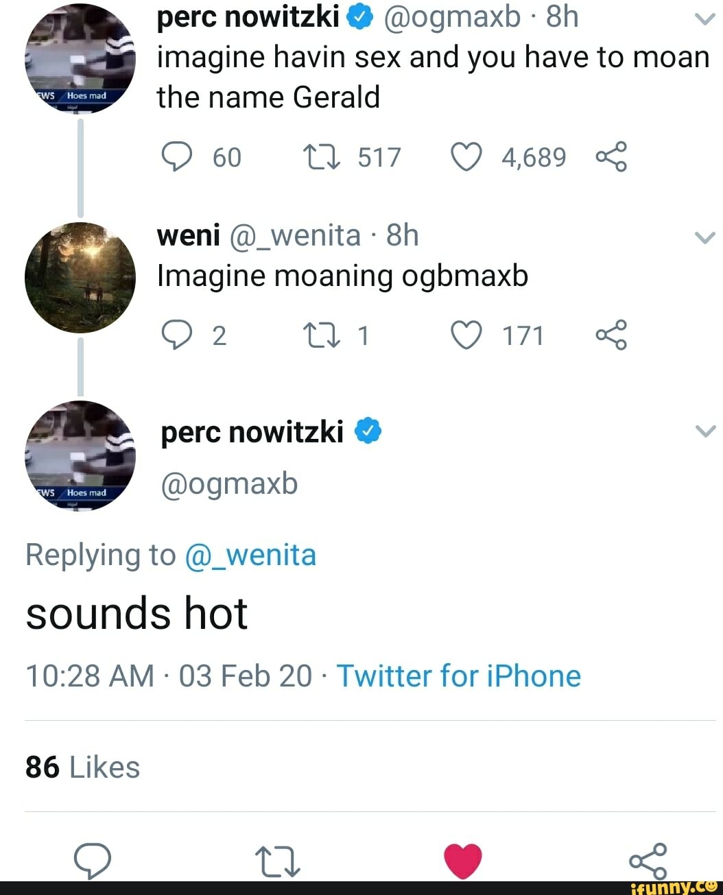Unlike the 'sounds hot' tweet red heart
The image size is (723, 895).
coord(463,860)
